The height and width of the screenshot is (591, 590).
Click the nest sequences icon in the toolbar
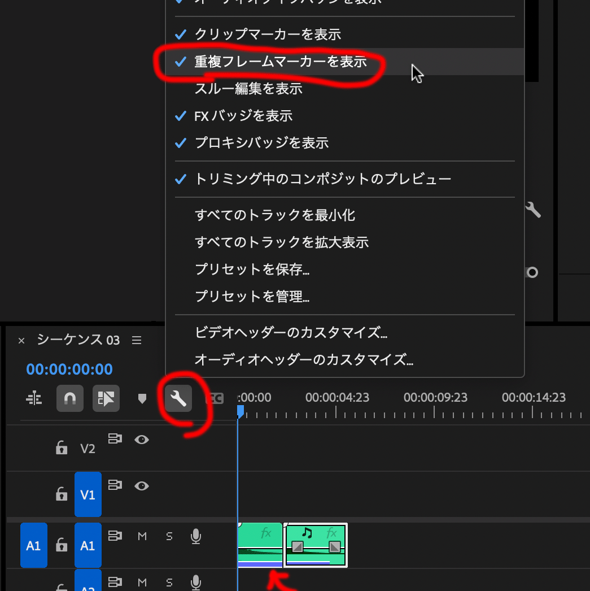pos(34,398)
